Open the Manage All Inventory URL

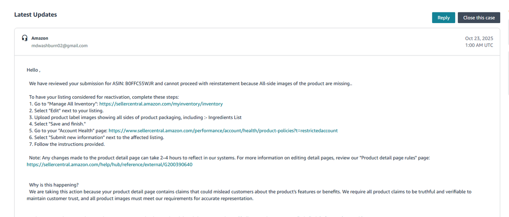[161, 104]
